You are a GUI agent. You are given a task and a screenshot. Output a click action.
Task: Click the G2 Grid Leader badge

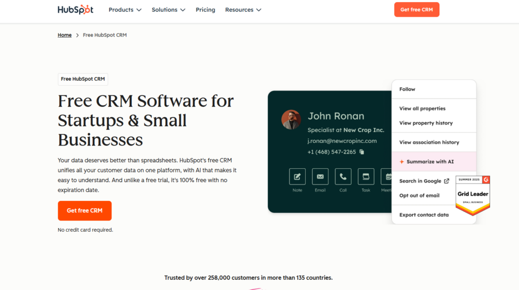click(x=472, y=195)
